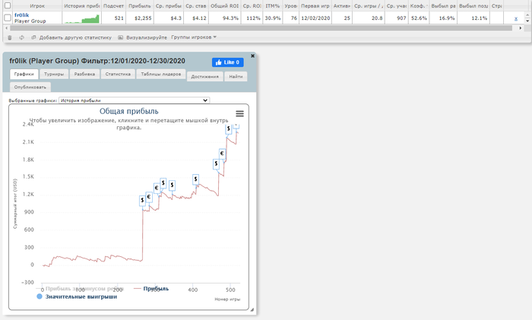The height and width of the screenshot is (320, 532).
Task: Toggle the Значительные выигрыши legend item
Action: tap(77, 296)
